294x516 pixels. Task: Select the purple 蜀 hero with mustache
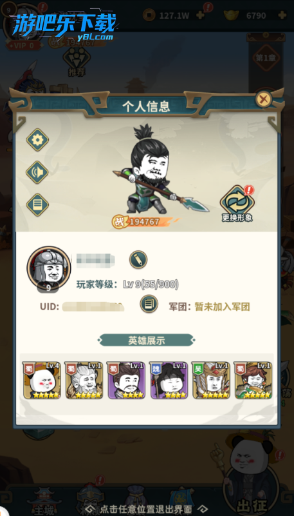[126, 381]
